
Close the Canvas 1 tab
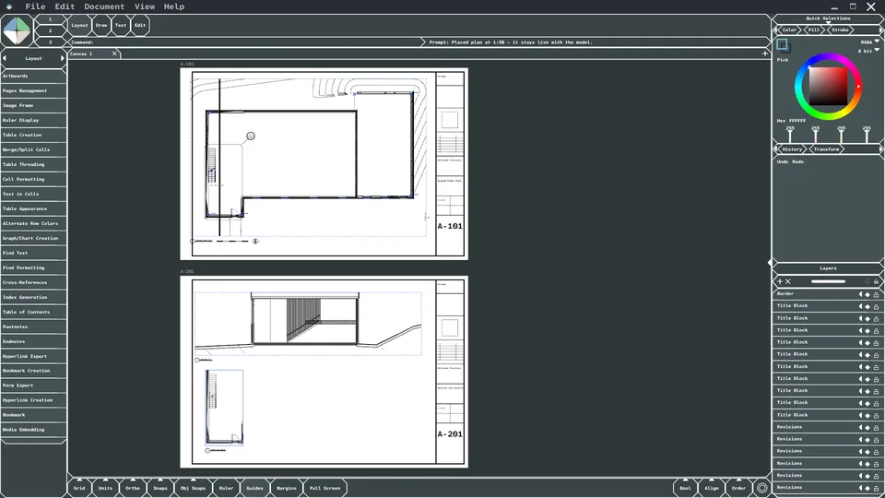tap(114, 53)
